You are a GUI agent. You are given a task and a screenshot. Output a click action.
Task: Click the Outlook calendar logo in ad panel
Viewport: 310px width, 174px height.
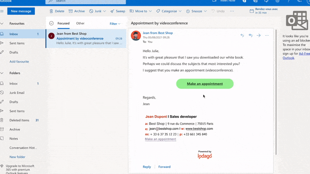297,20
